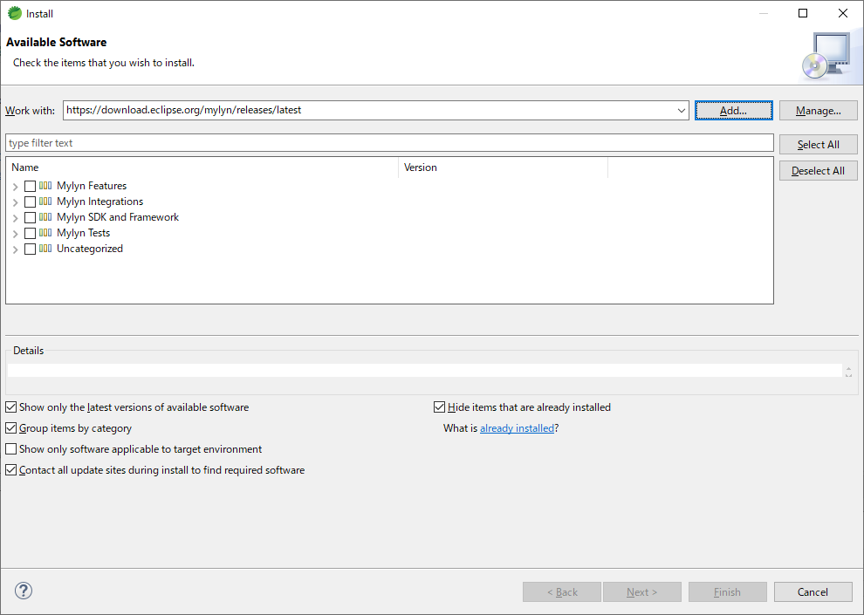
Task: Expand the Mylyn SDK and Framework node
Action: (x=16, y=218)
